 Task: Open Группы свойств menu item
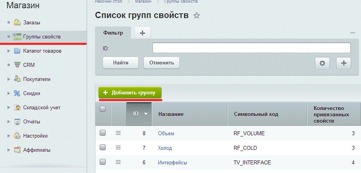tap(42, 37)
